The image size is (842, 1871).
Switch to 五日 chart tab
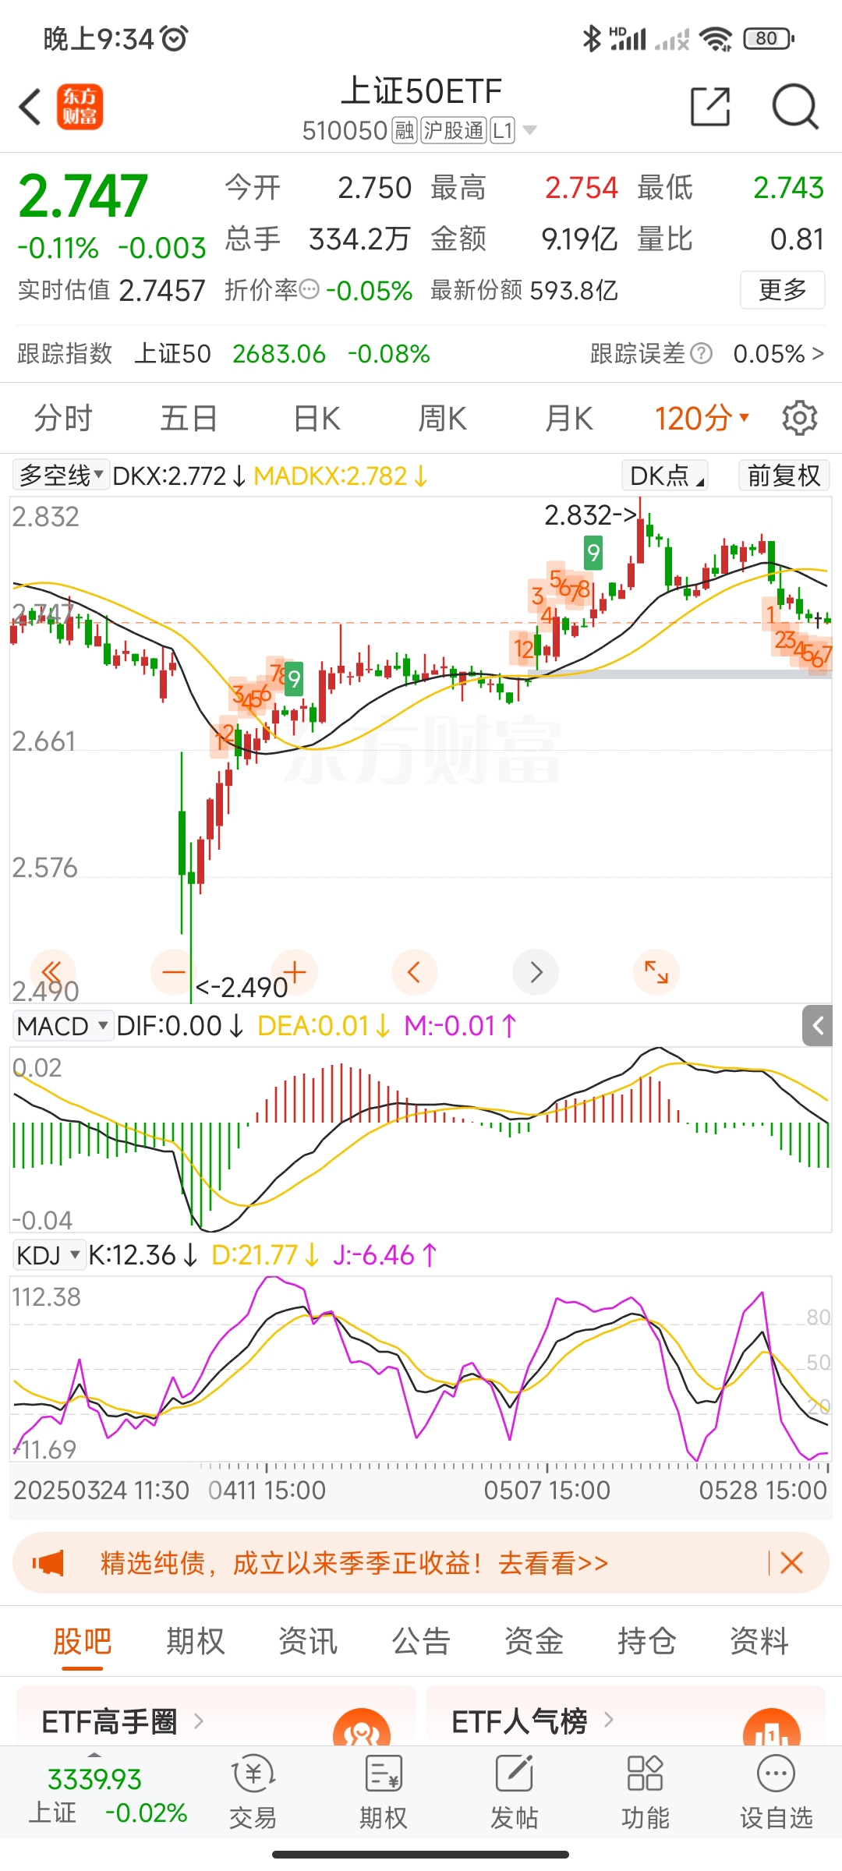coord(189,419)
